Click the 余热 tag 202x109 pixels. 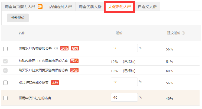point(55,82)
